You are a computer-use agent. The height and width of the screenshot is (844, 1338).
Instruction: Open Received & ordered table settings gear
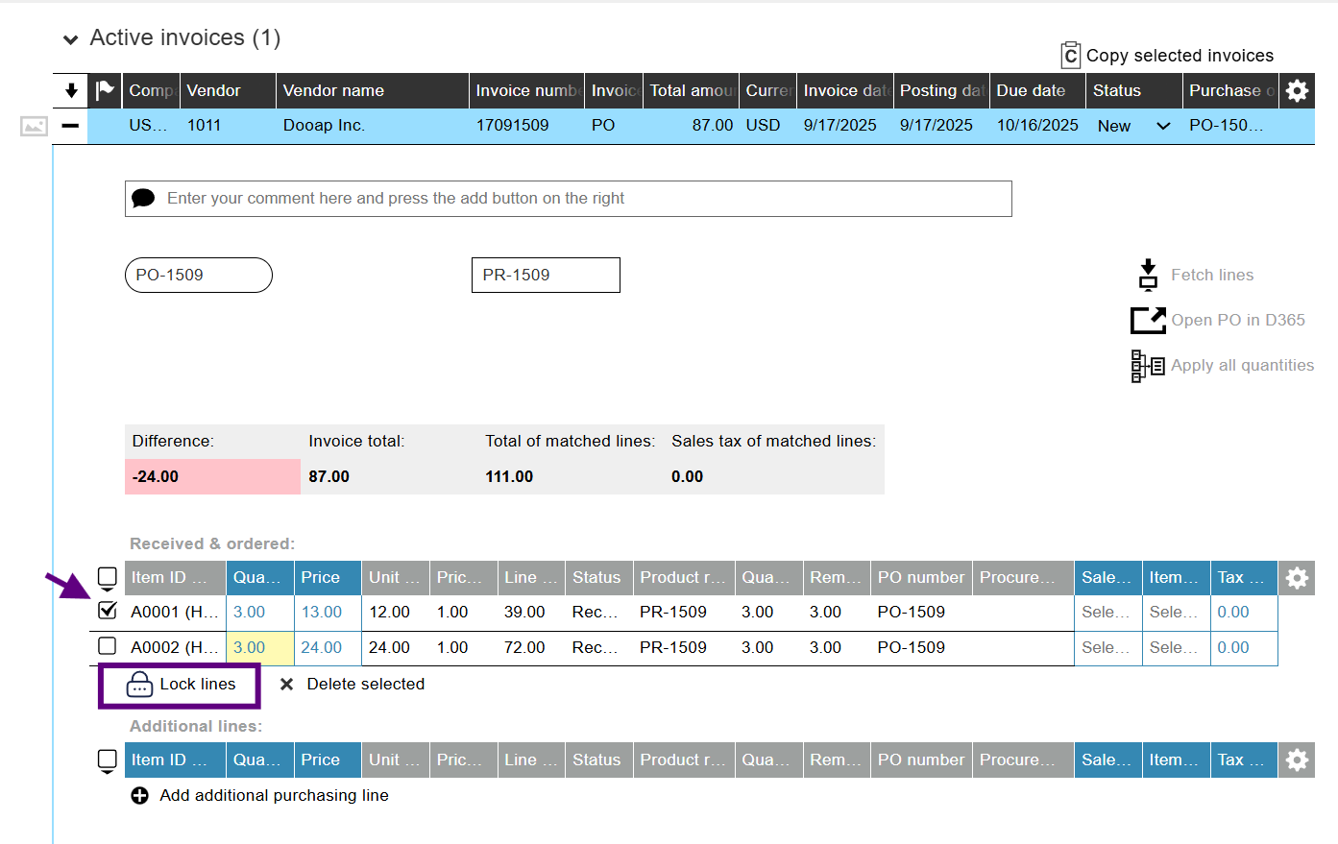tap(1297, 578)
